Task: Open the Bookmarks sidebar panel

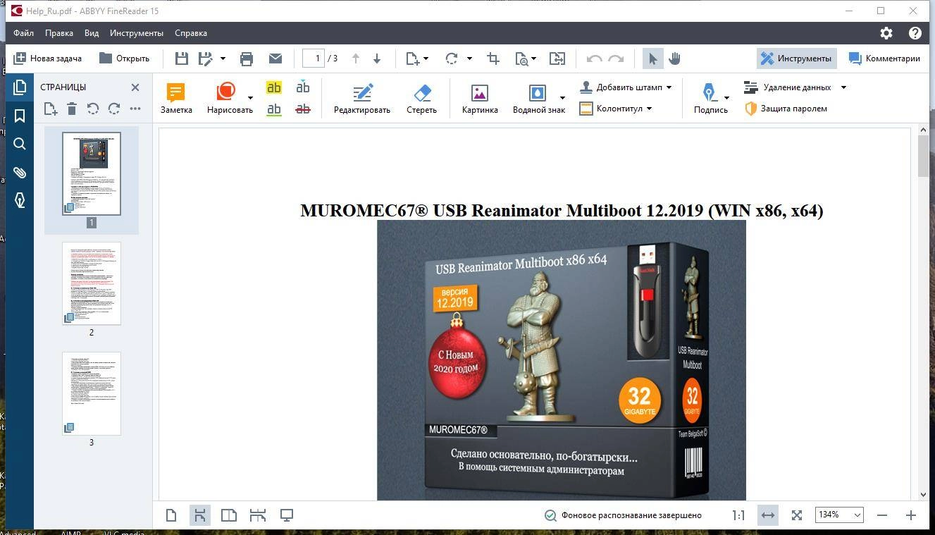Action: (20, 116)
